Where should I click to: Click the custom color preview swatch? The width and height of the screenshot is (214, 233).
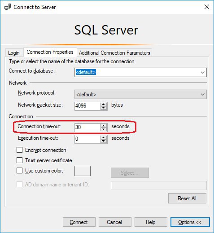pos(83,171)
